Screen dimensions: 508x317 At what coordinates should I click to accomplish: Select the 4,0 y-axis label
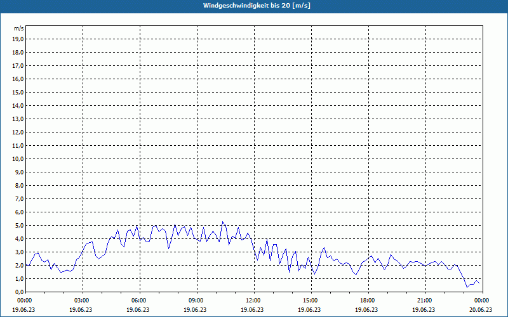click(20, 239)
